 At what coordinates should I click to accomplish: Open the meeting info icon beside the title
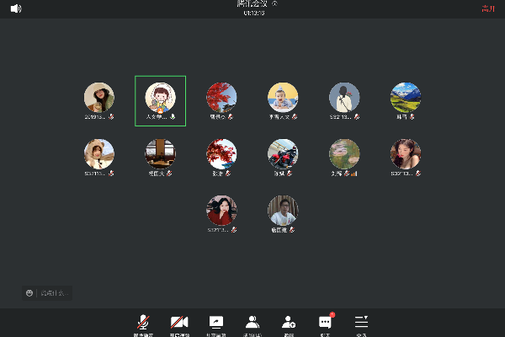pos(274,4)
